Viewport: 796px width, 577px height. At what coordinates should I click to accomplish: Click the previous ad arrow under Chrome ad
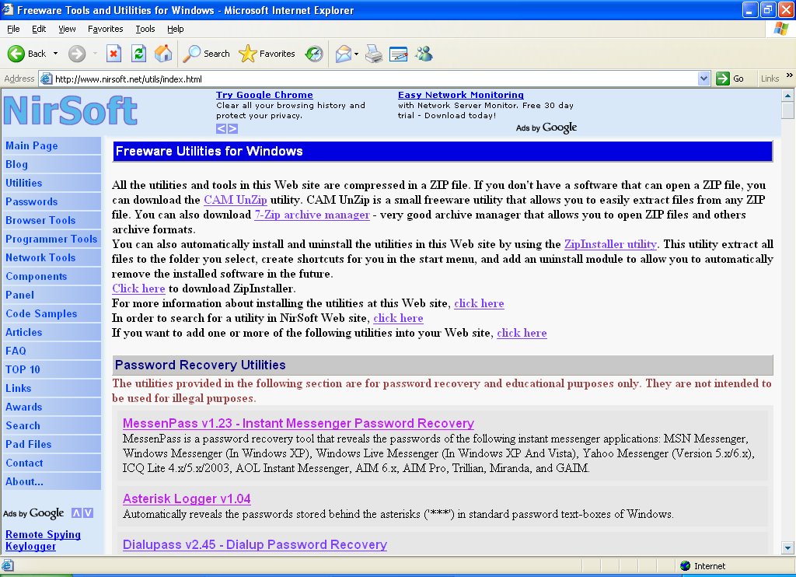click(x=221, y=128)
